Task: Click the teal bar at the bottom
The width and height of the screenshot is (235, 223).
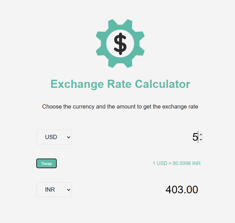Action: point(117,222)
